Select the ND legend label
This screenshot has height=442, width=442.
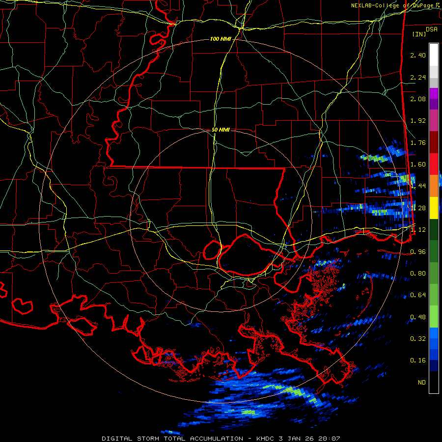coord(422,383)
